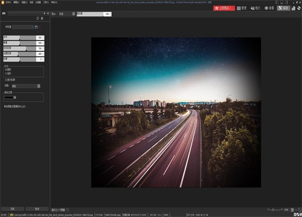The width and height of the screenshot is (302, 217).
Task: Open help via the question mark icon
Action: point(42,18)
